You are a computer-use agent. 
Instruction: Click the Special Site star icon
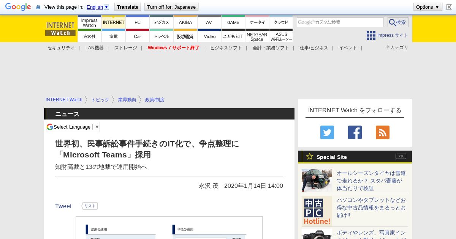pyautogui.click(x=310, y=156)
